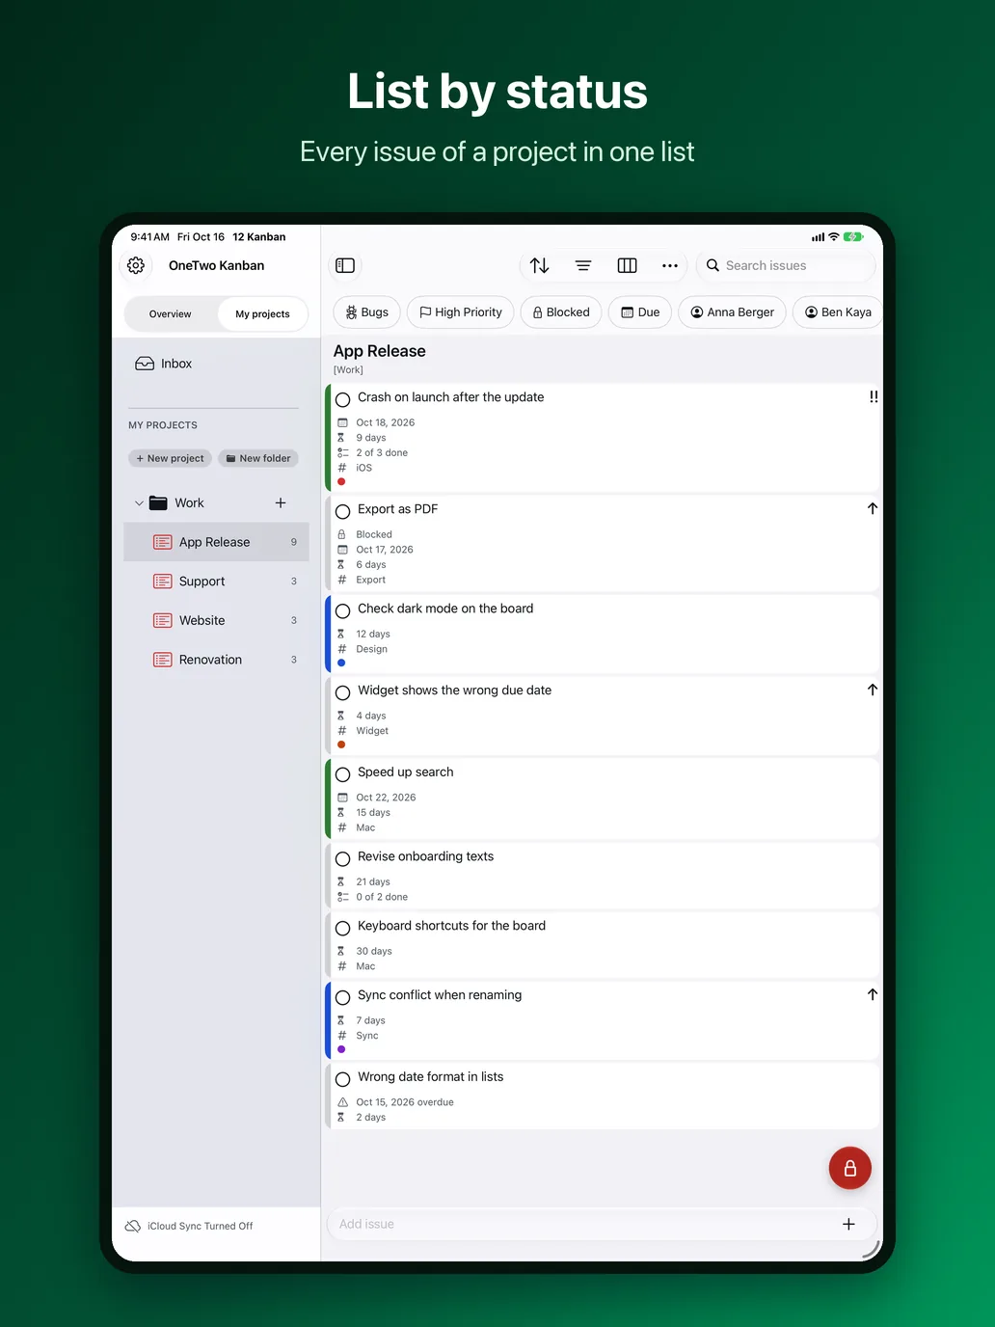Image resolution: width=995 pixels, height=1327 pixels.
Task: Filter by Due chip
Action: coord(640,311)
